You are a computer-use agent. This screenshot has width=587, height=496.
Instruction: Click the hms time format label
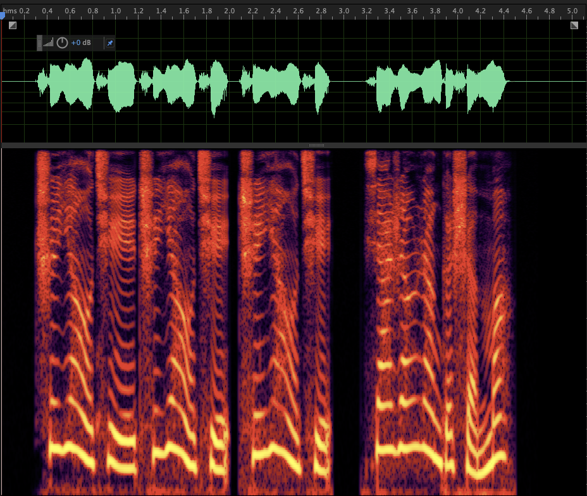coord(9,11)
